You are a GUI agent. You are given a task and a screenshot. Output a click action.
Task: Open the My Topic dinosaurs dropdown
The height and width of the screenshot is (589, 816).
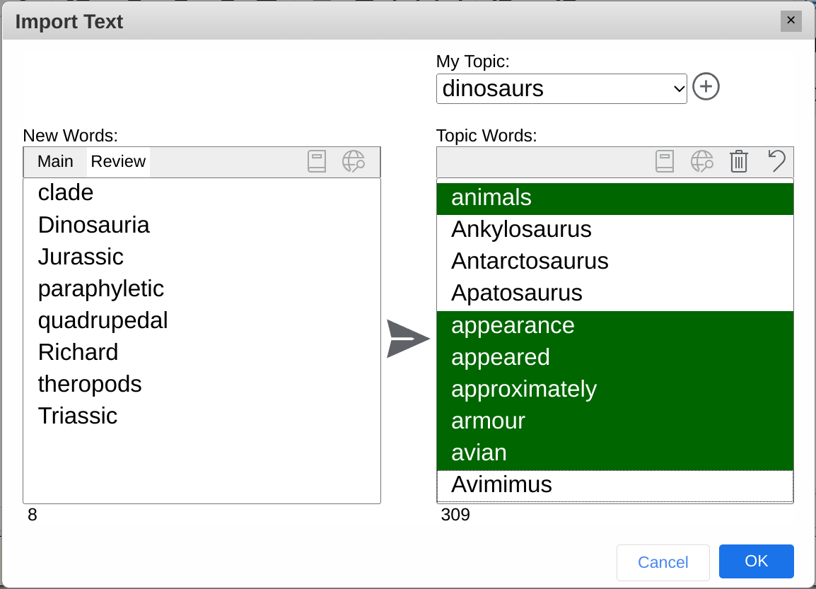tap(561, 88)
